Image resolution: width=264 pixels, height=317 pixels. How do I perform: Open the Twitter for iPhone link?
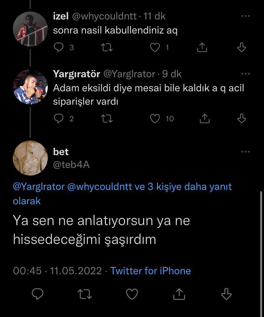pyautogui.click(x=150, y=271)
